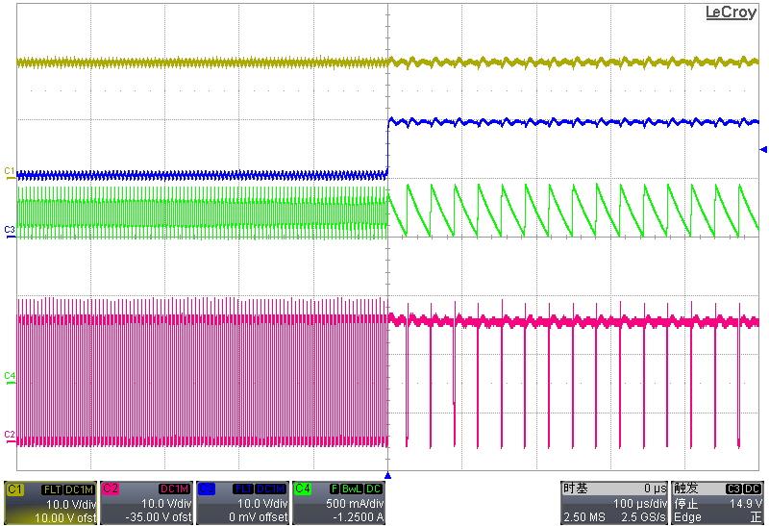The image size is (769, 526).
Task: Open the 触发 trigger settings box
Action: [x=718, y=503]
